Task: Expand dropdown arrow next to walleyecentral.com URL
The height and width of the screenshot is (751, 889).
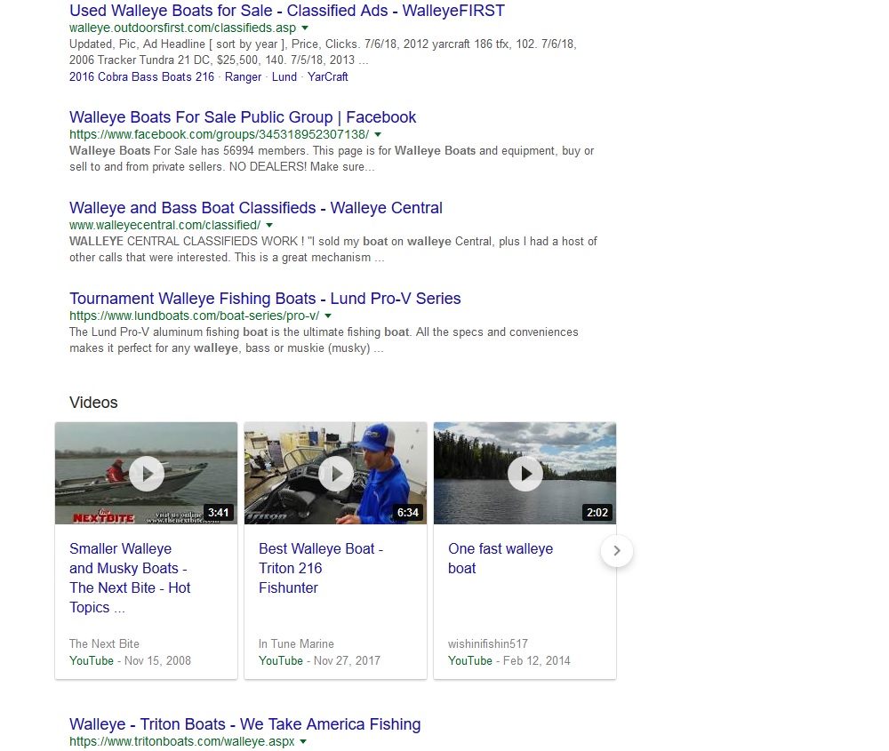Action: coord(269,225)
